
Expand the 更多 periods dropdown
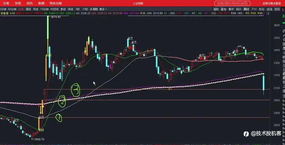click(x=103, y=9)
